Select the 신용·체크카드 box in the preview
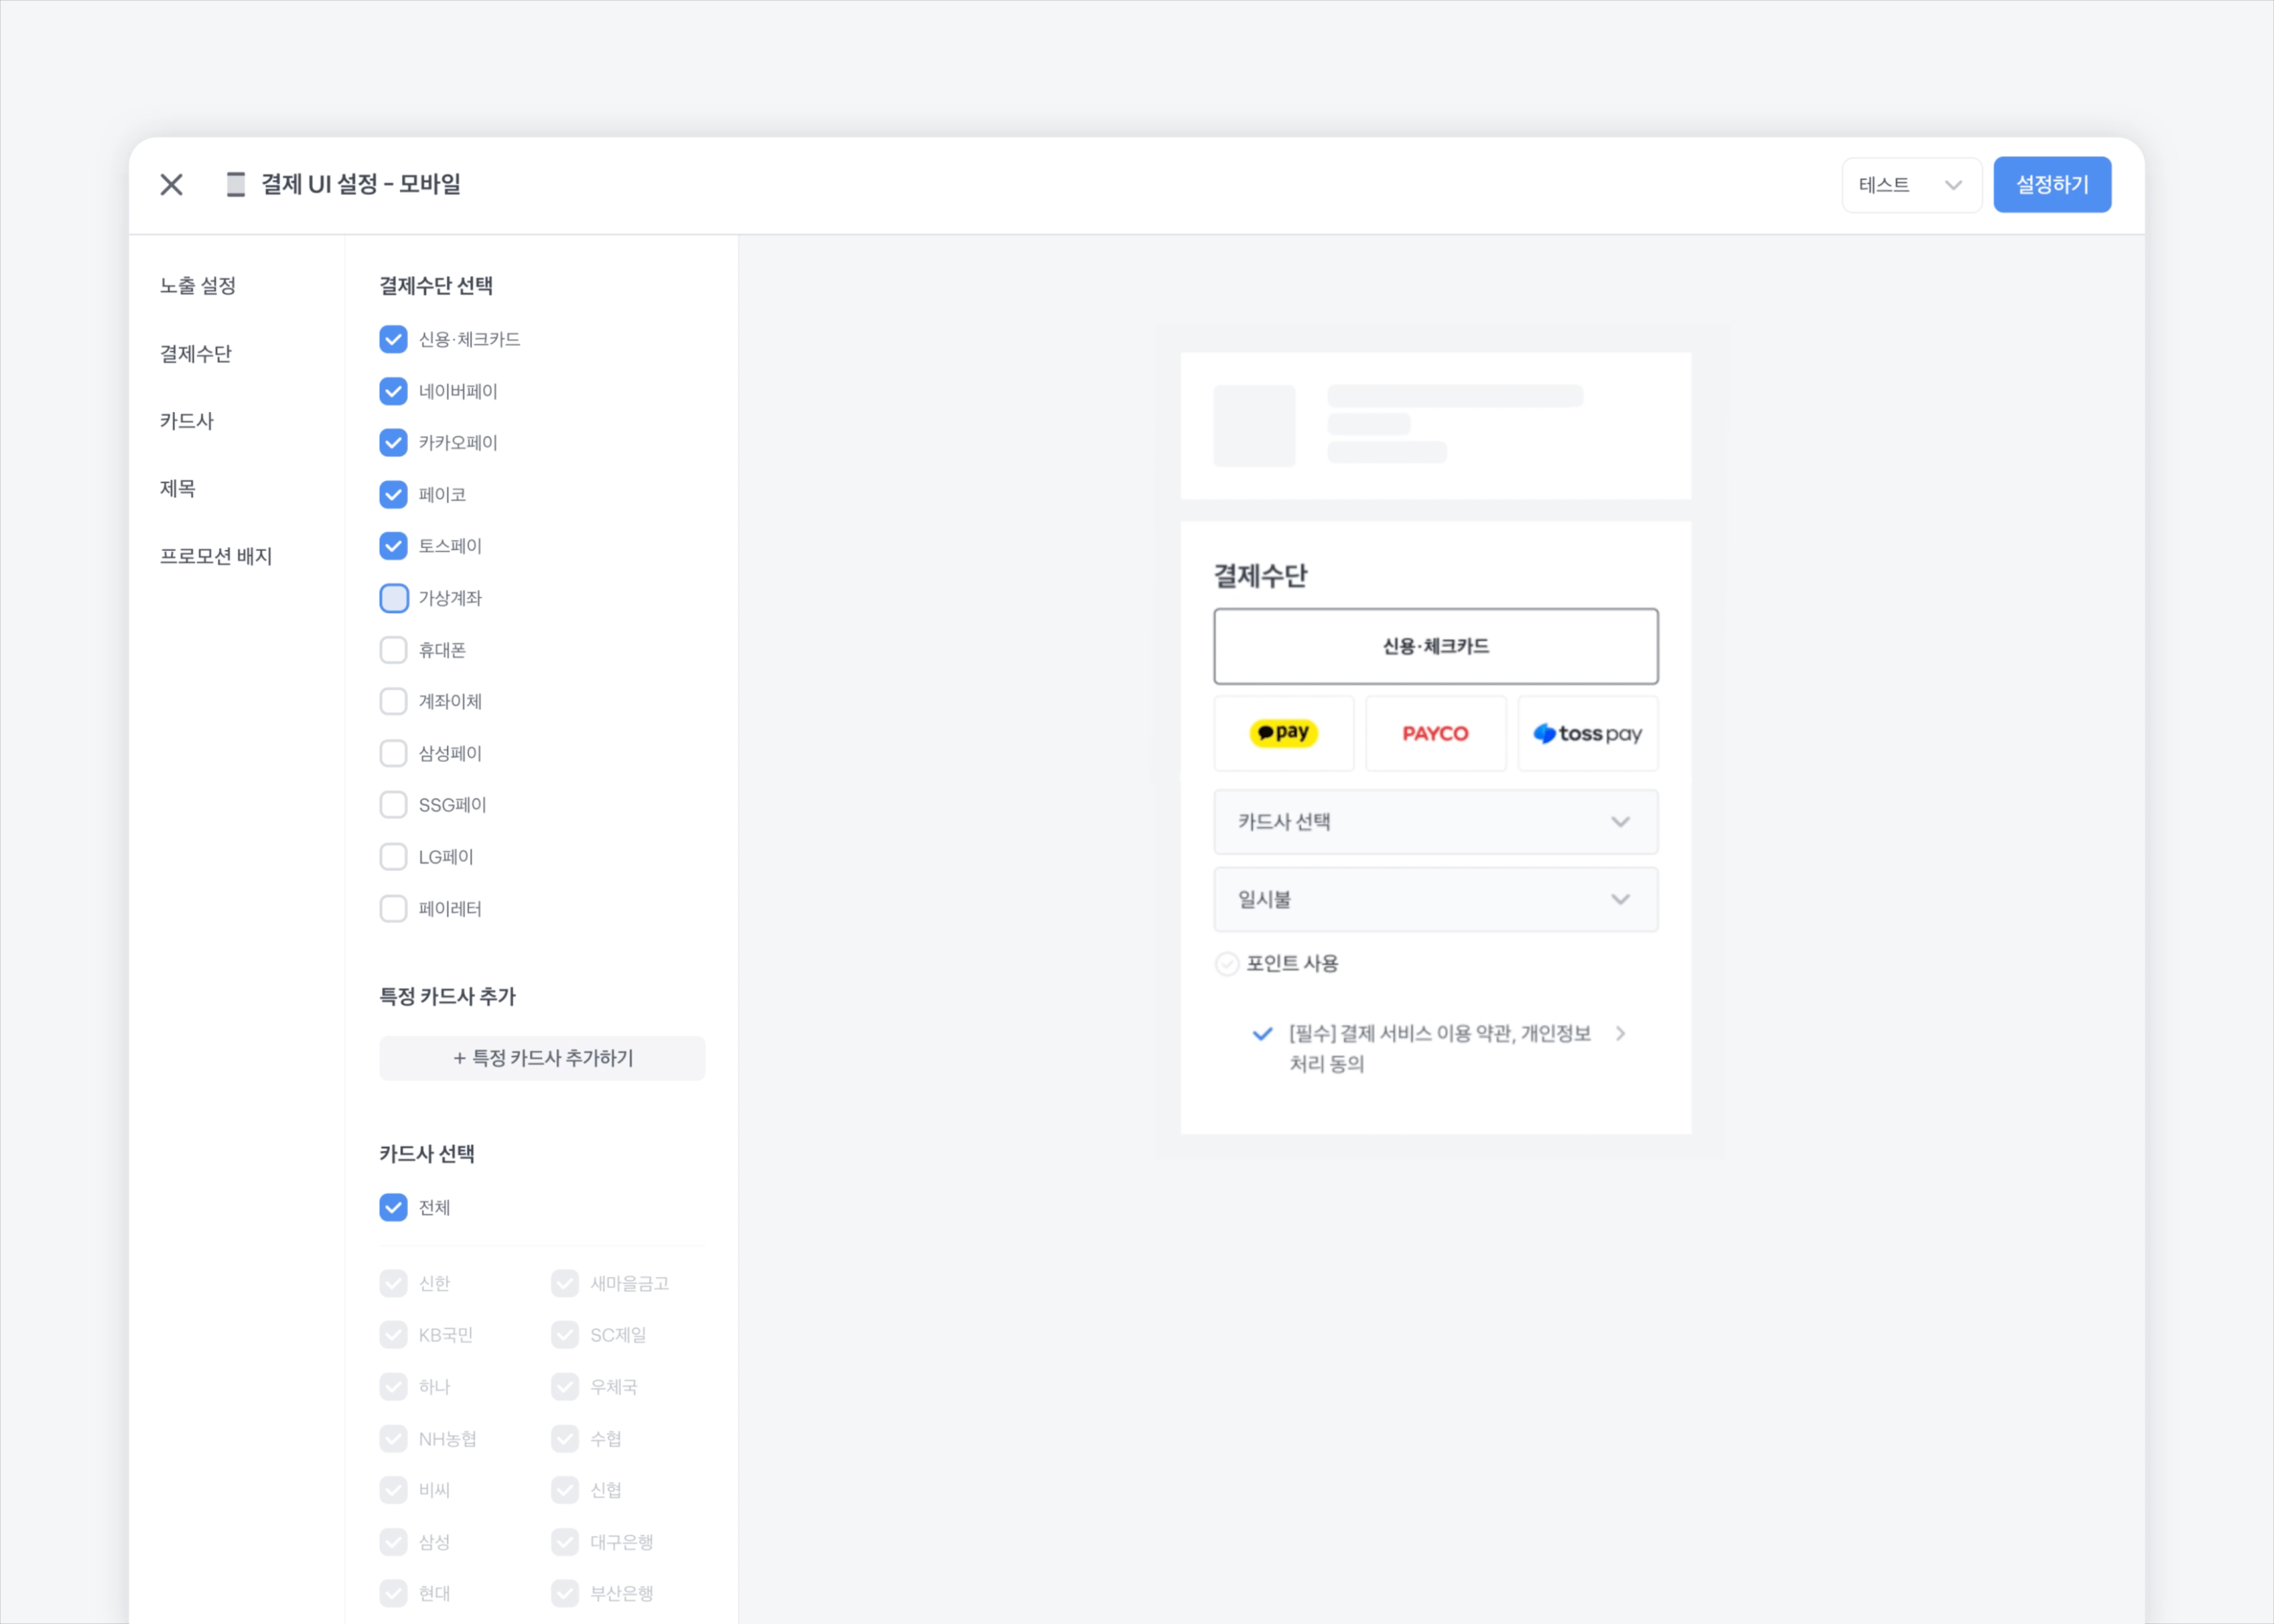 click(x=1435, y=646)
